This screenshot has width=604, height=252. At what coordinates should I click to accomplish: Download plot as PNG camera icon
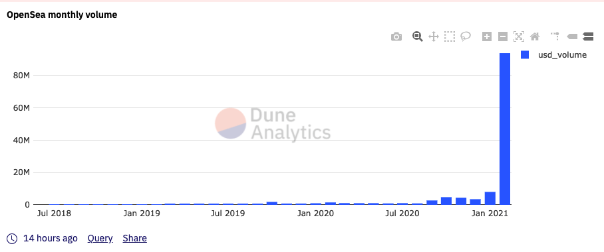(x=396, y=37)
